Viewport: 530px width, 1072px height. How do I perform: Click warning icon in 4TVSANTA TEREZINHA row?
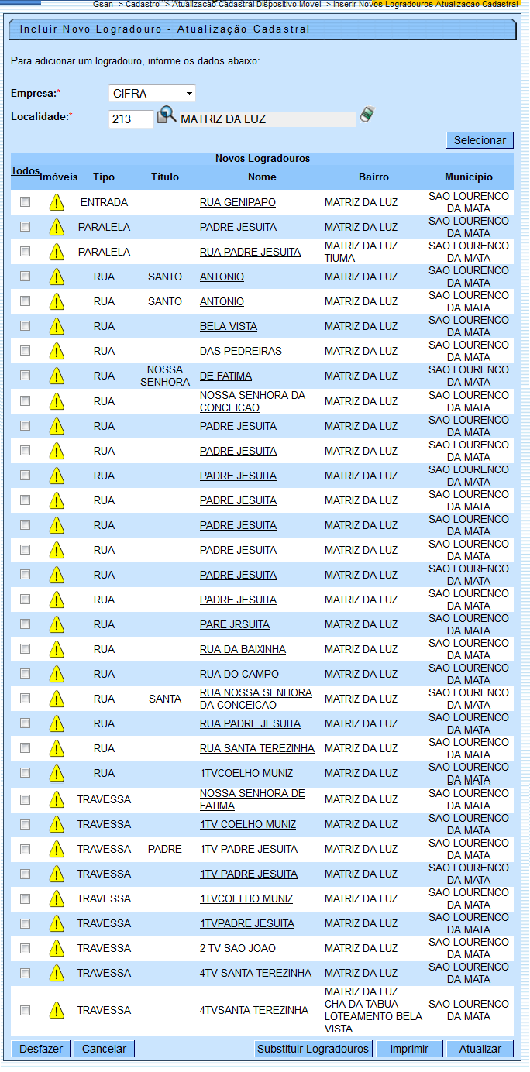(x=57, y=1010)
